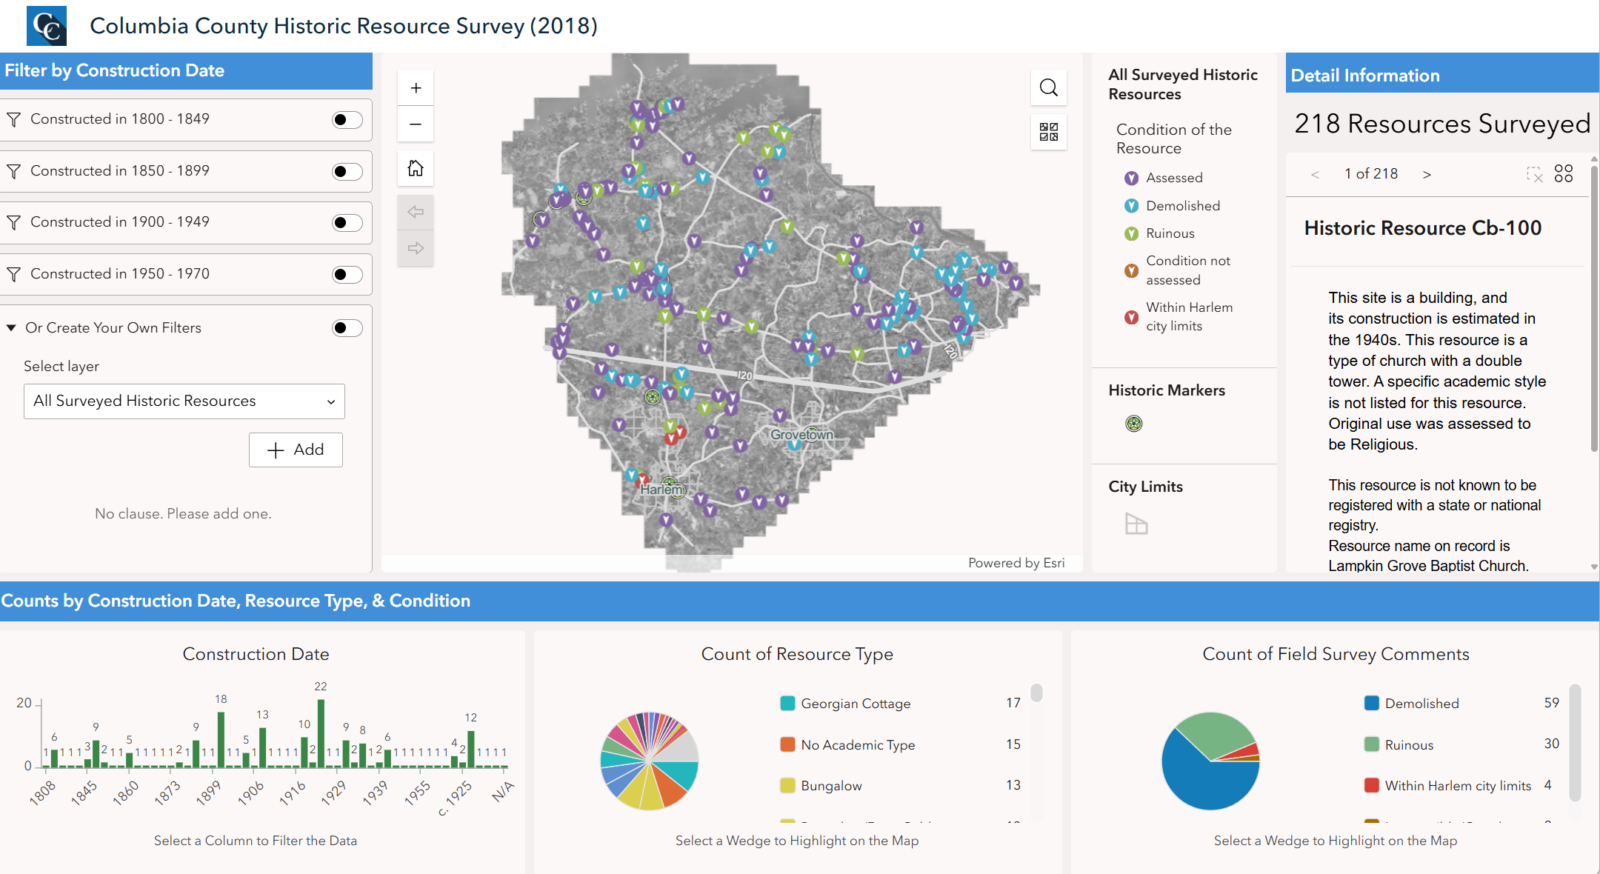Open the Powered by Esri link

click(1016, 562)
